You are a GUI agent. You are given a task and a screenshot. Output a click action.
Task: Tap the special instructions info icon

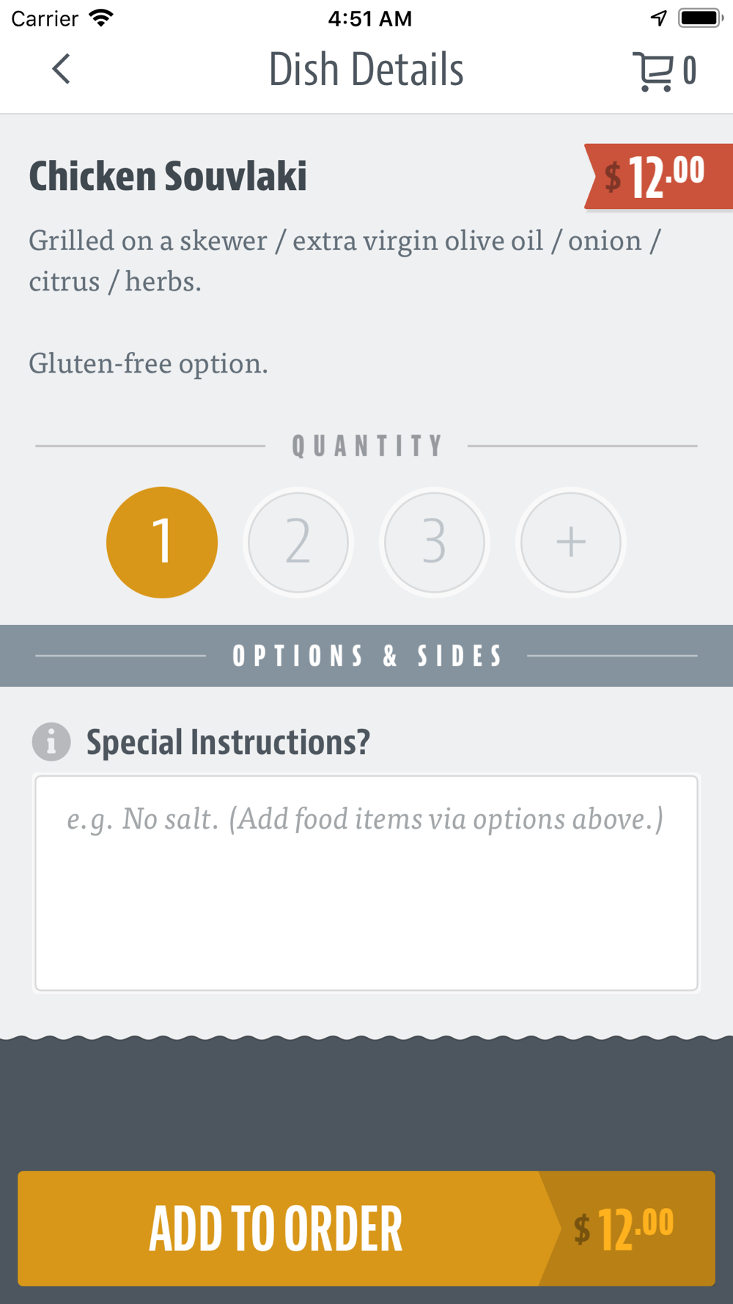pyautogui.click(x=51, y=741)
